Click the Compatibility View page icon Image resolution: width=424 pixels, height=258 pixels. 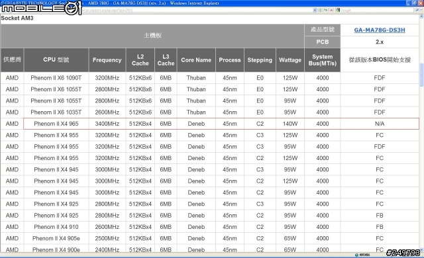[320, 10]
